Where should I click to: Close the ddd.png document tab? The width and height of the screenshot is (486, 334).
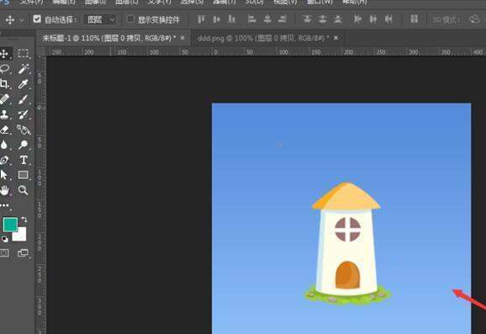point(335,38)
